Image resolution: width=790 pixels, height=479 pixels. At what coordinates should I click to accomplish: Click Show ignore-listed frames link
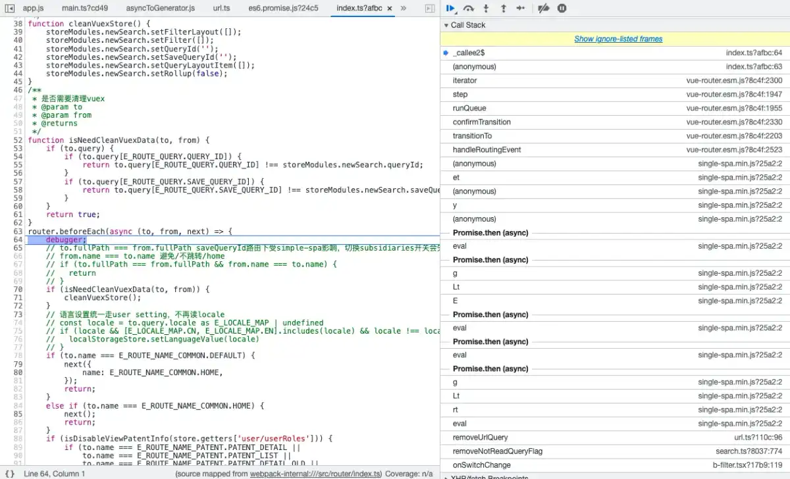tap(618, 39)
